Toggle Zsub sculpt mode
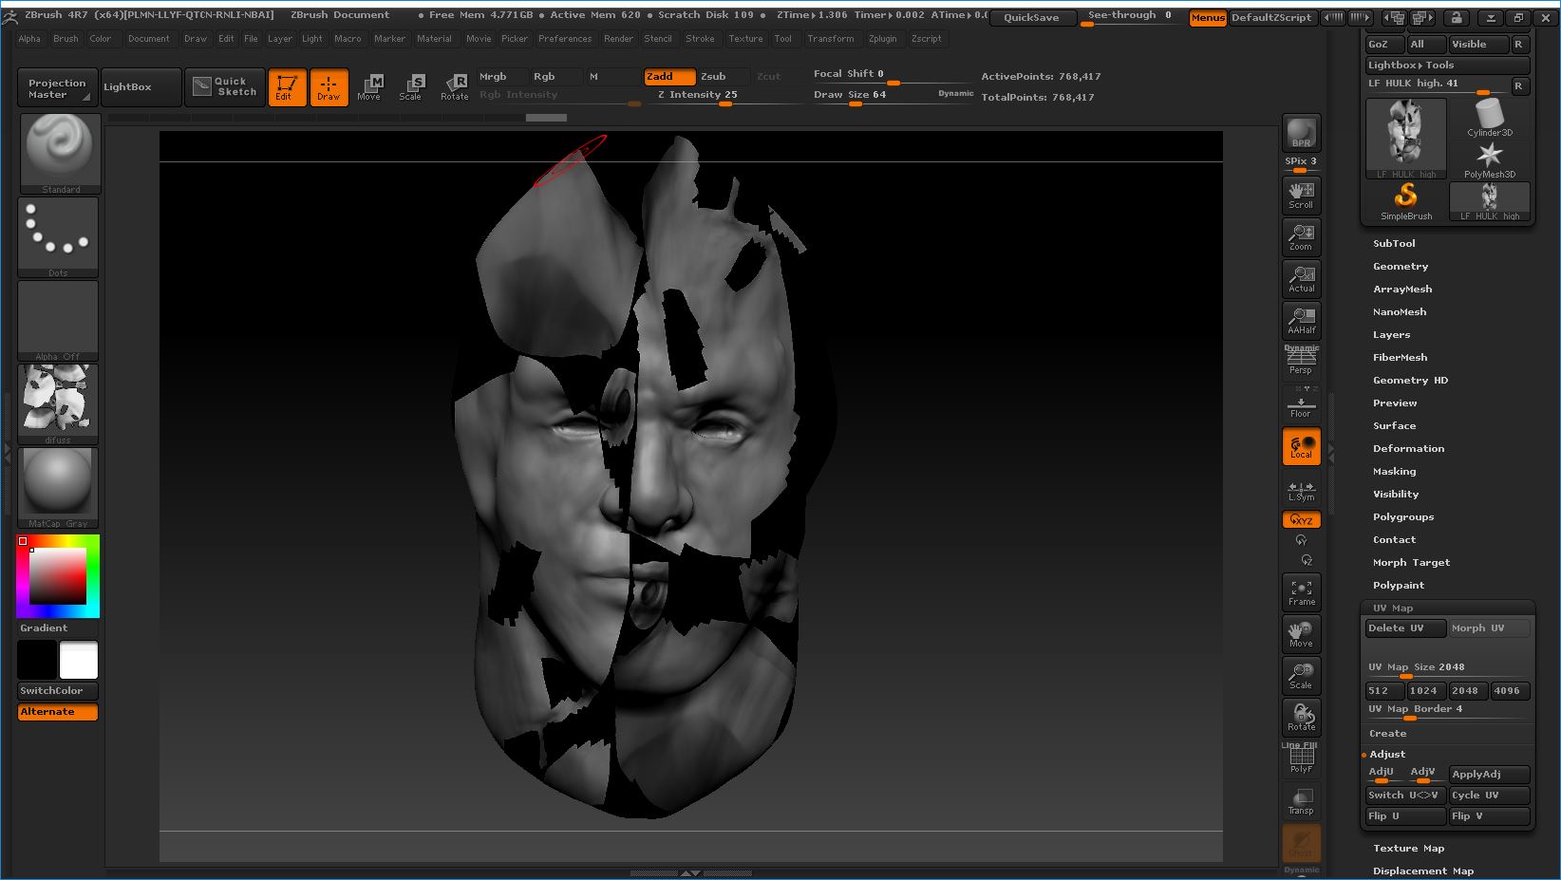 tap(722, 77)
